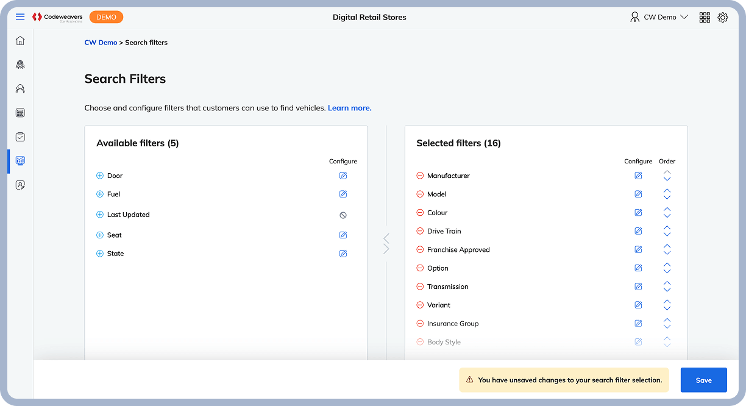Remove the Franchise Approved filter
The height and width of the screenshot is (406, 746).
click(420, 249)
